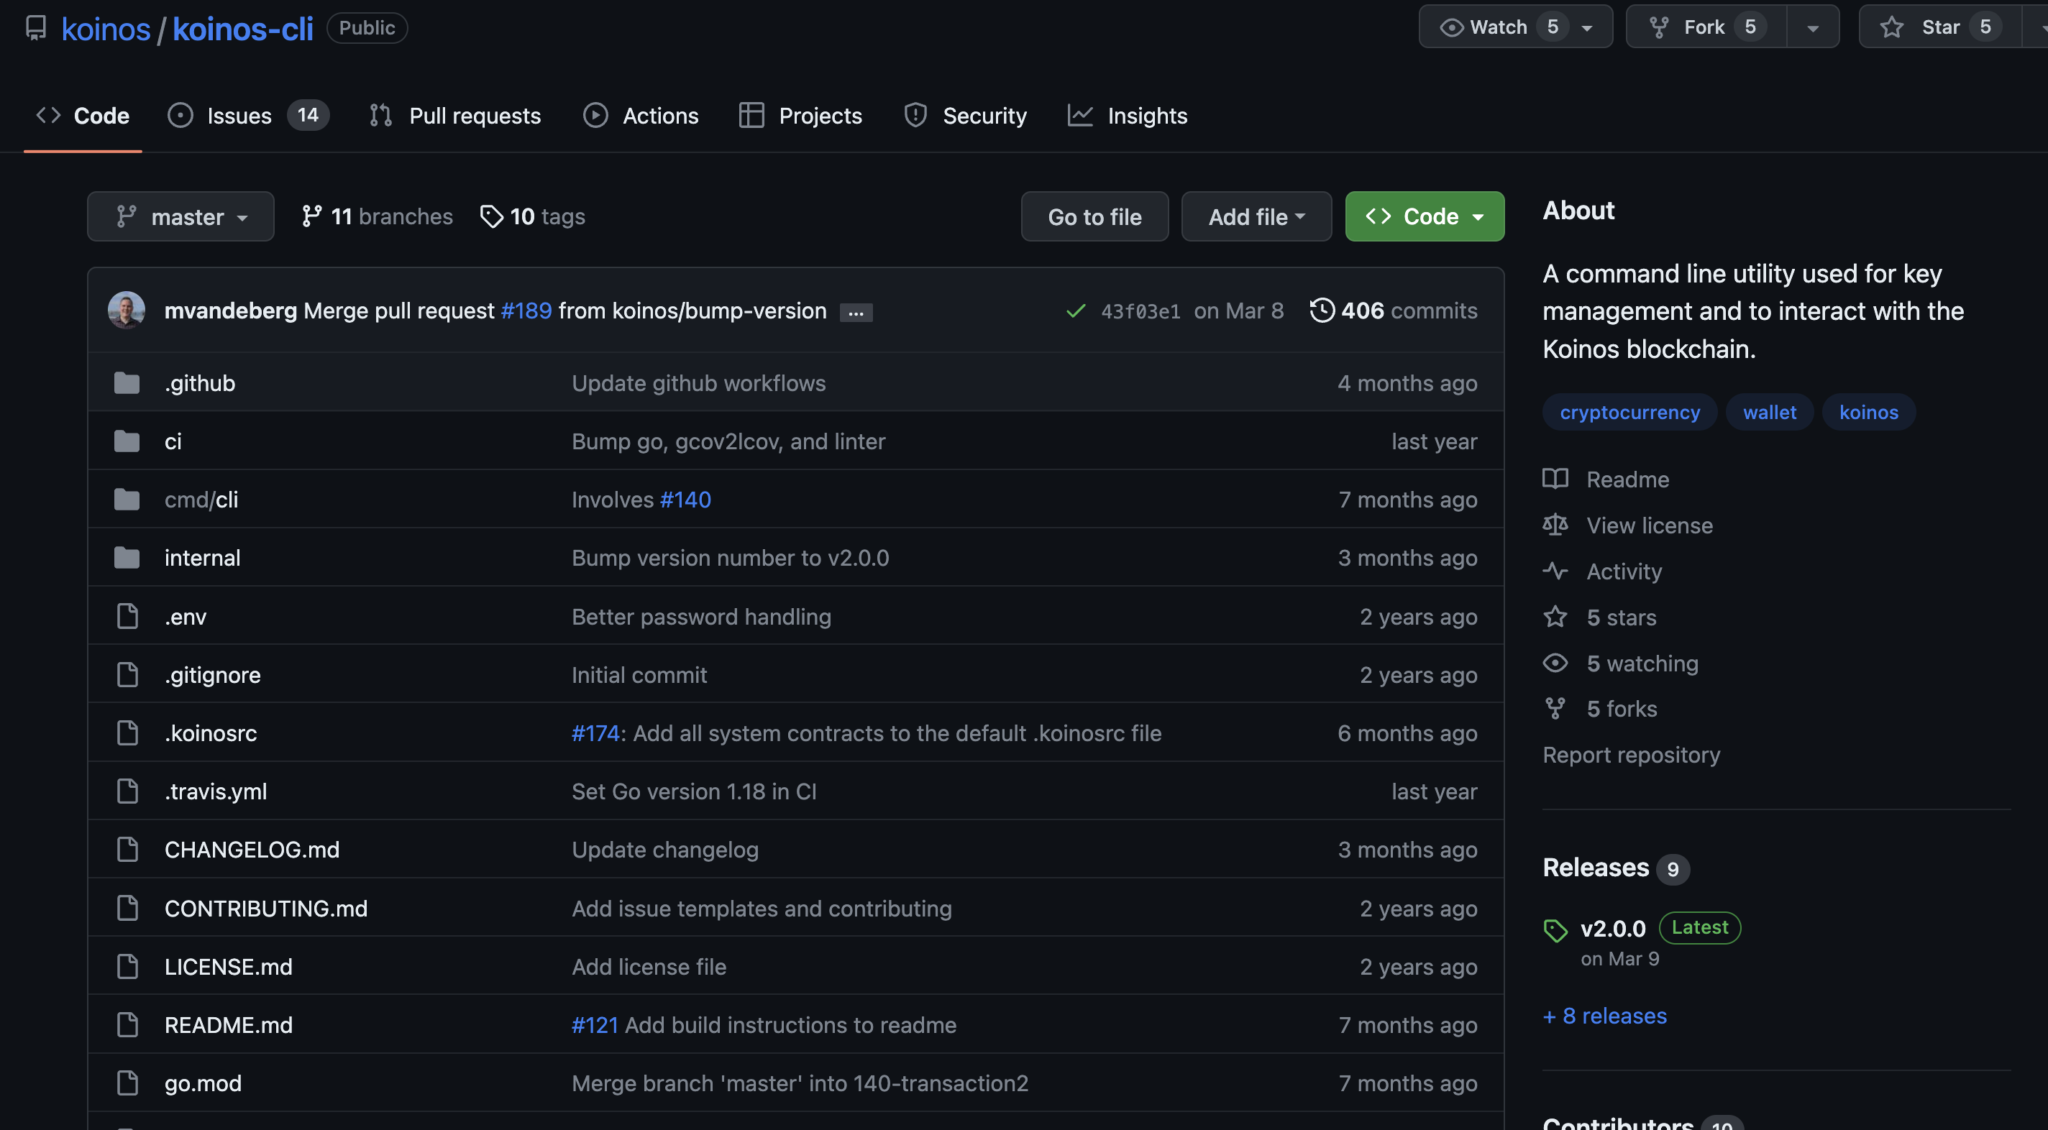
Task: Open 'Better password handling' commit message
Action: [701, 617]
